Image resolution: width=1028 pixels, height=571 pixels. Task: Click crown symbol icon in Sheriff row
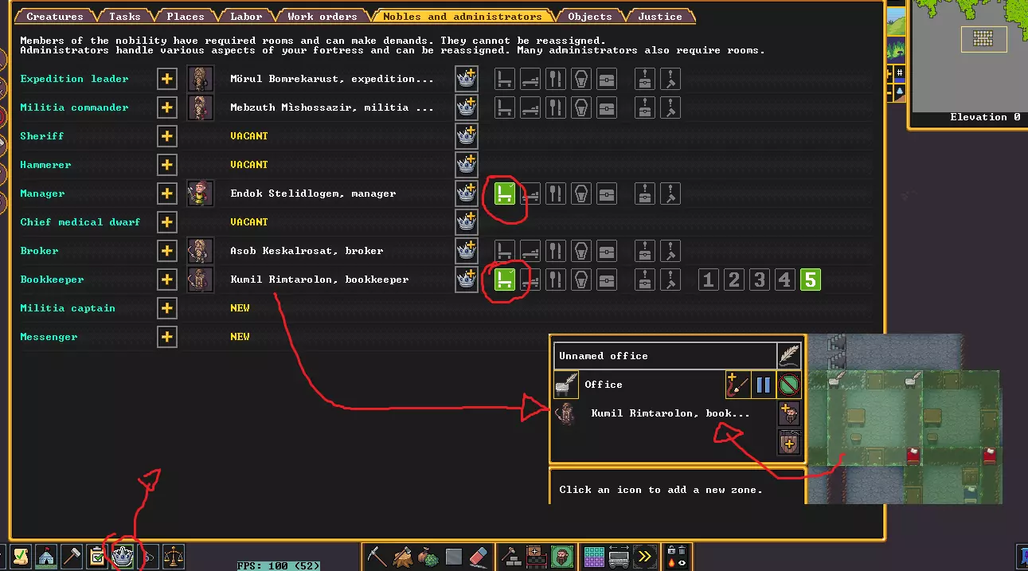pyautogui.click(x=467, y=136)
